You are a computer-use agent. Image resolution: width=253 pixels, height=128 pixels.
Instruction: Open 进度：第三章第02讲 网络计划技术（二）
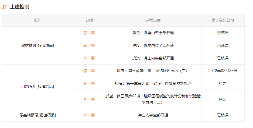click(x=153, y=71)
